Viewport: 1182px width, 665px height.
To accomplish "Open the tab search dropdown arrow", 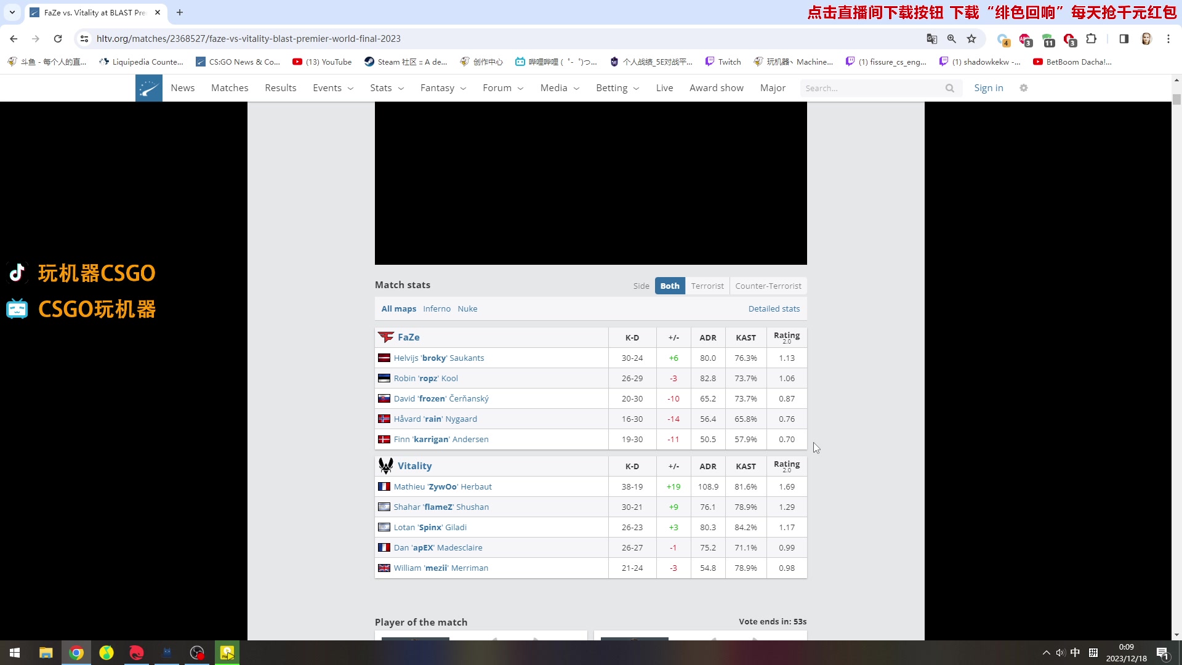I will click(x=12, y=12).
